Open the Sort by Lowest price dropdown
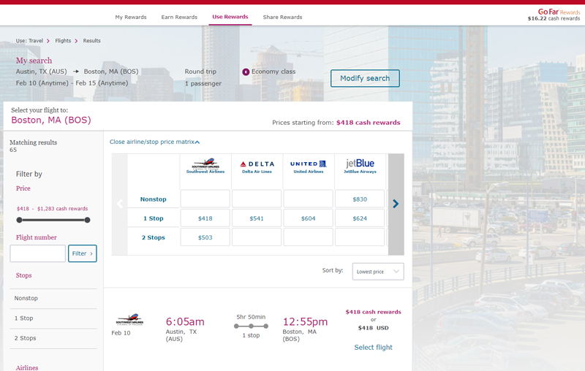 tap(377, 271)
